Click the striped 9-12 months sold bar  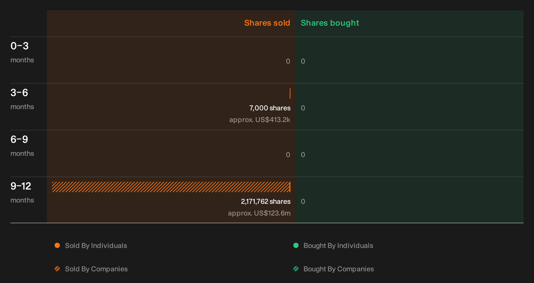tap(171, 187)
